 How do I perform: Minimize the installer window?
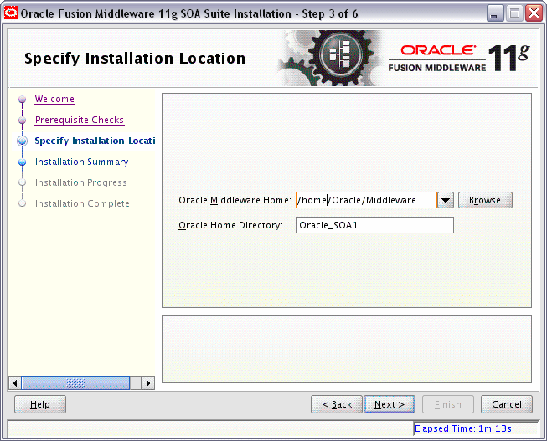pos(494,14)
